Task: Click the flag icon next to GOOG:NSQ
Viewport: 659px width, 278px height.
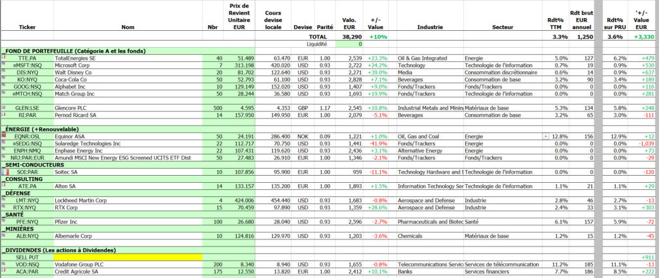Action: 3,86
